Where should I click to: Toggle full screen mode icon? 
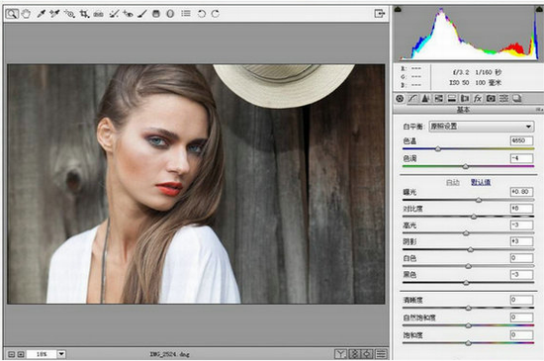click(x=380, y=14)
